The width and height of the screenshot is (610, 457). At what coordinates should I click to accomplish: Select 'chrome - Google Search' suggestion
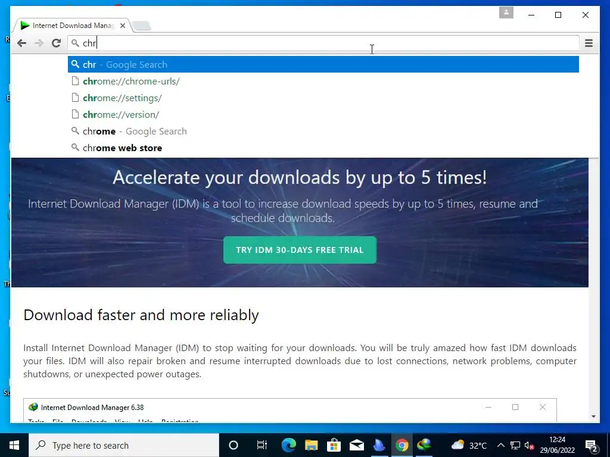tap(323, 132)
